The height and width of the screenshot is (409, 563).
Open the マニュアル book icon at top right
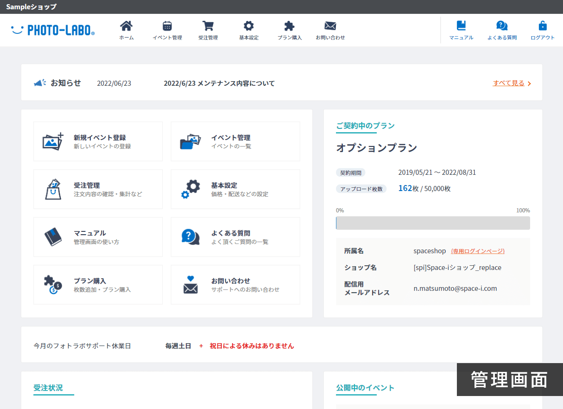461,26
